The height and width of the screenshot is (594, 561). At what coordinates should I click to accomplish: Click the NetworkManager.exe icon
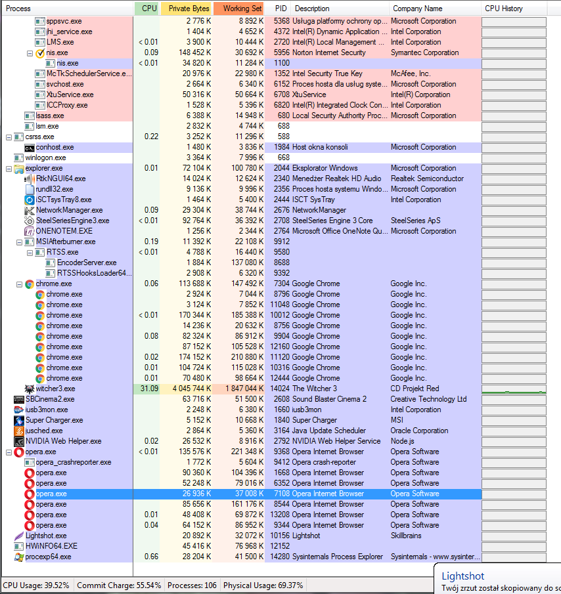pos(30,210)
